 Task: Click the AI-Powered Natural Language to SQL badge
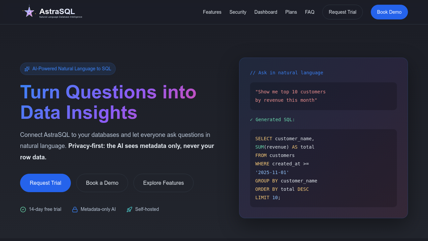point(68,69)
